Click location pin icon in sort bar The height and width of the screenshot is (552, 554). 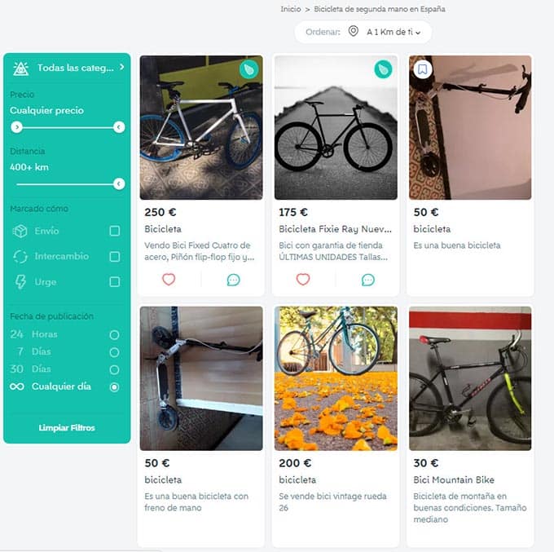(353, 32)
